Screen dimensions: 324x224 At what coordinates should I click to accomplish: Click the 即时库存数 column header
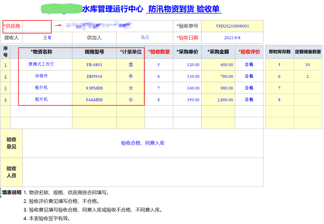(x=279, y=52)
